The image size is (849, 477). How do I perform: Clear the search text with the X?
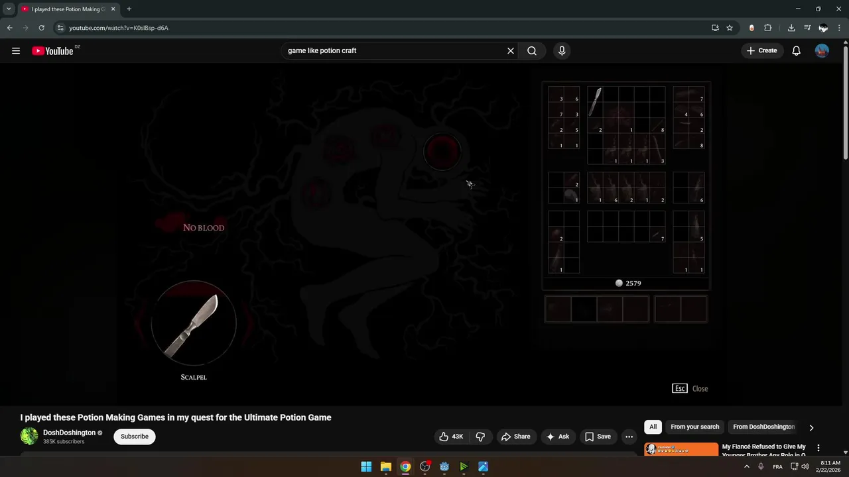point(511,50)
